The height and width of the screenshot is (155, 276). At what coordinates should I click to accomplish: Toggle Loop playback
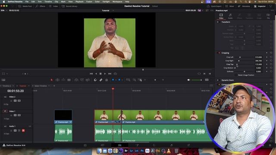point(115,74)
